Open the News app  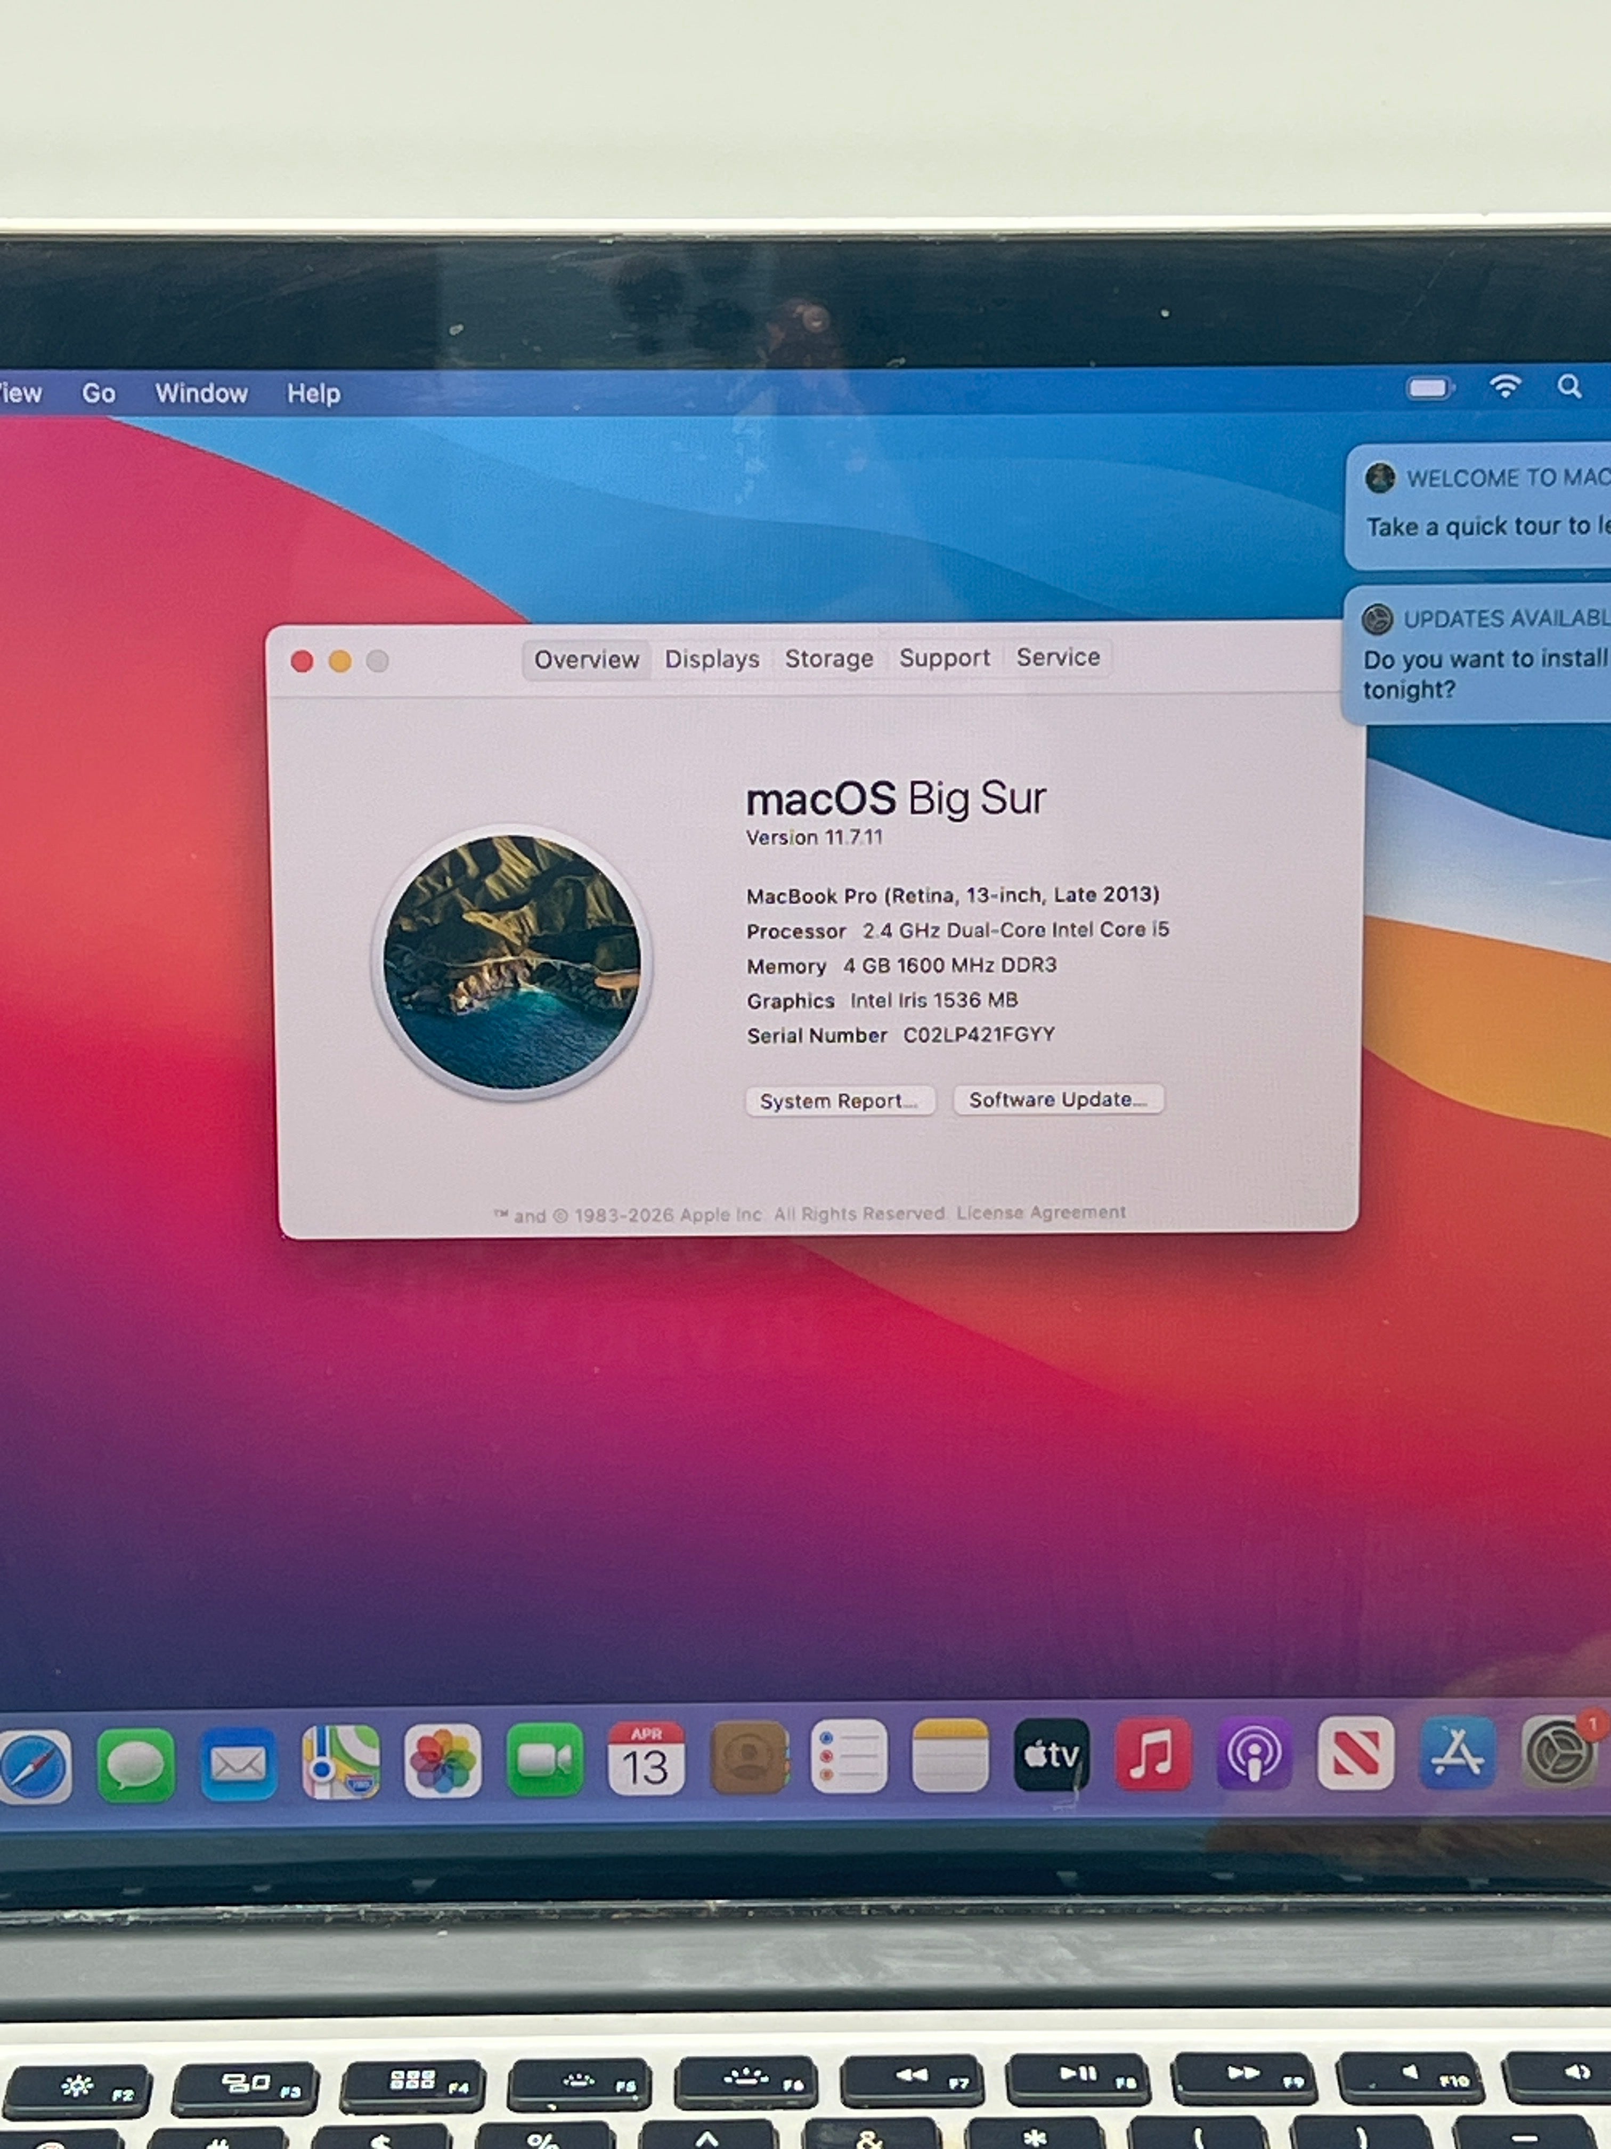1356,1752
